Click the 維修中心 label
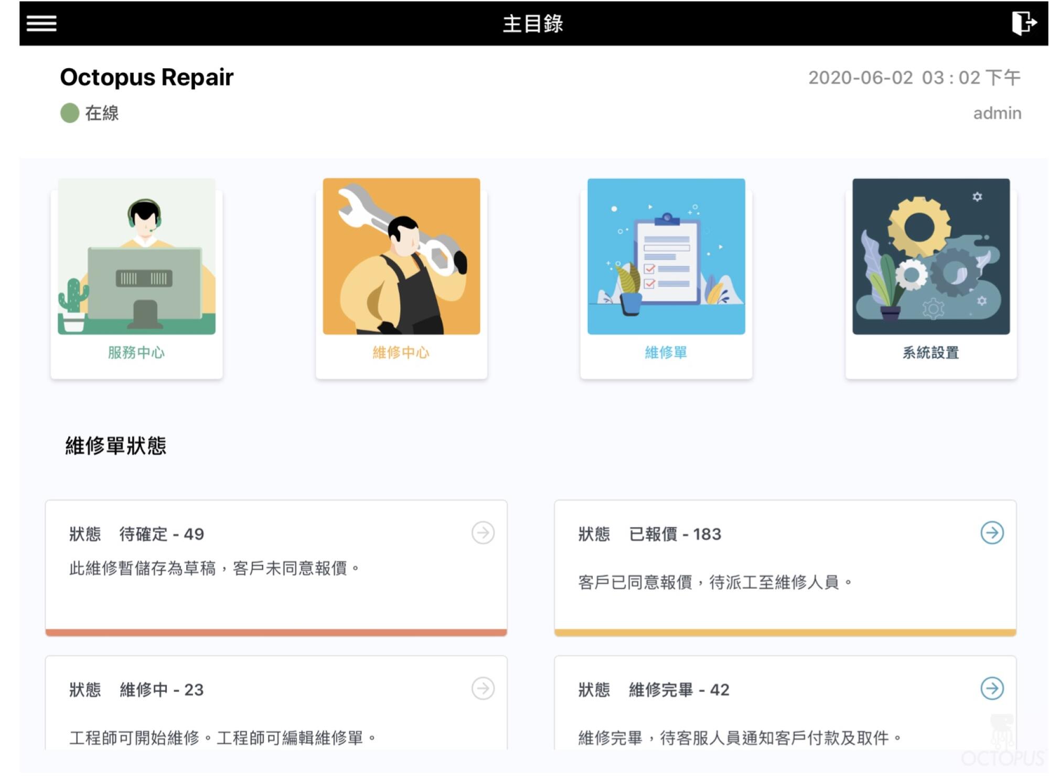The height and width of the screenshot is (779, 1049). point(401,353)
